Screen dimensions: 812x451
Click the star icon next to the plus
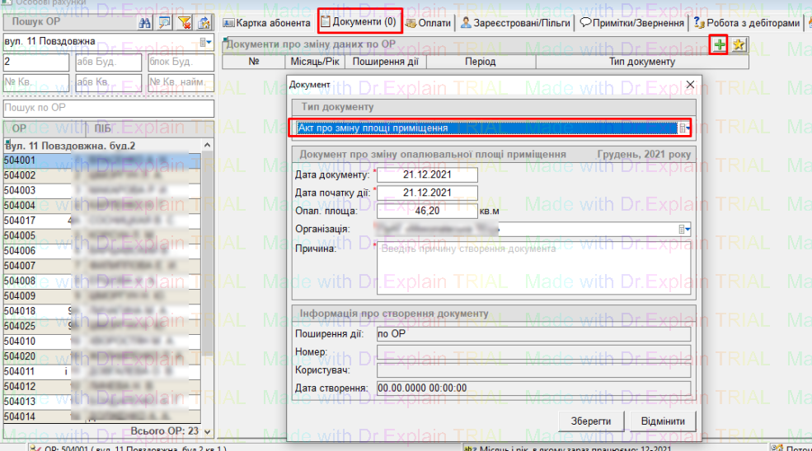coord(739,45)
